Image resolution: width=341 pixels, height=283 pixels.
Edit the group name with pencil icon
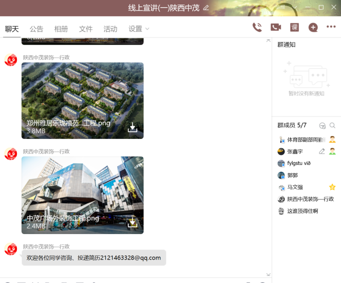click(x=206, y=8)
